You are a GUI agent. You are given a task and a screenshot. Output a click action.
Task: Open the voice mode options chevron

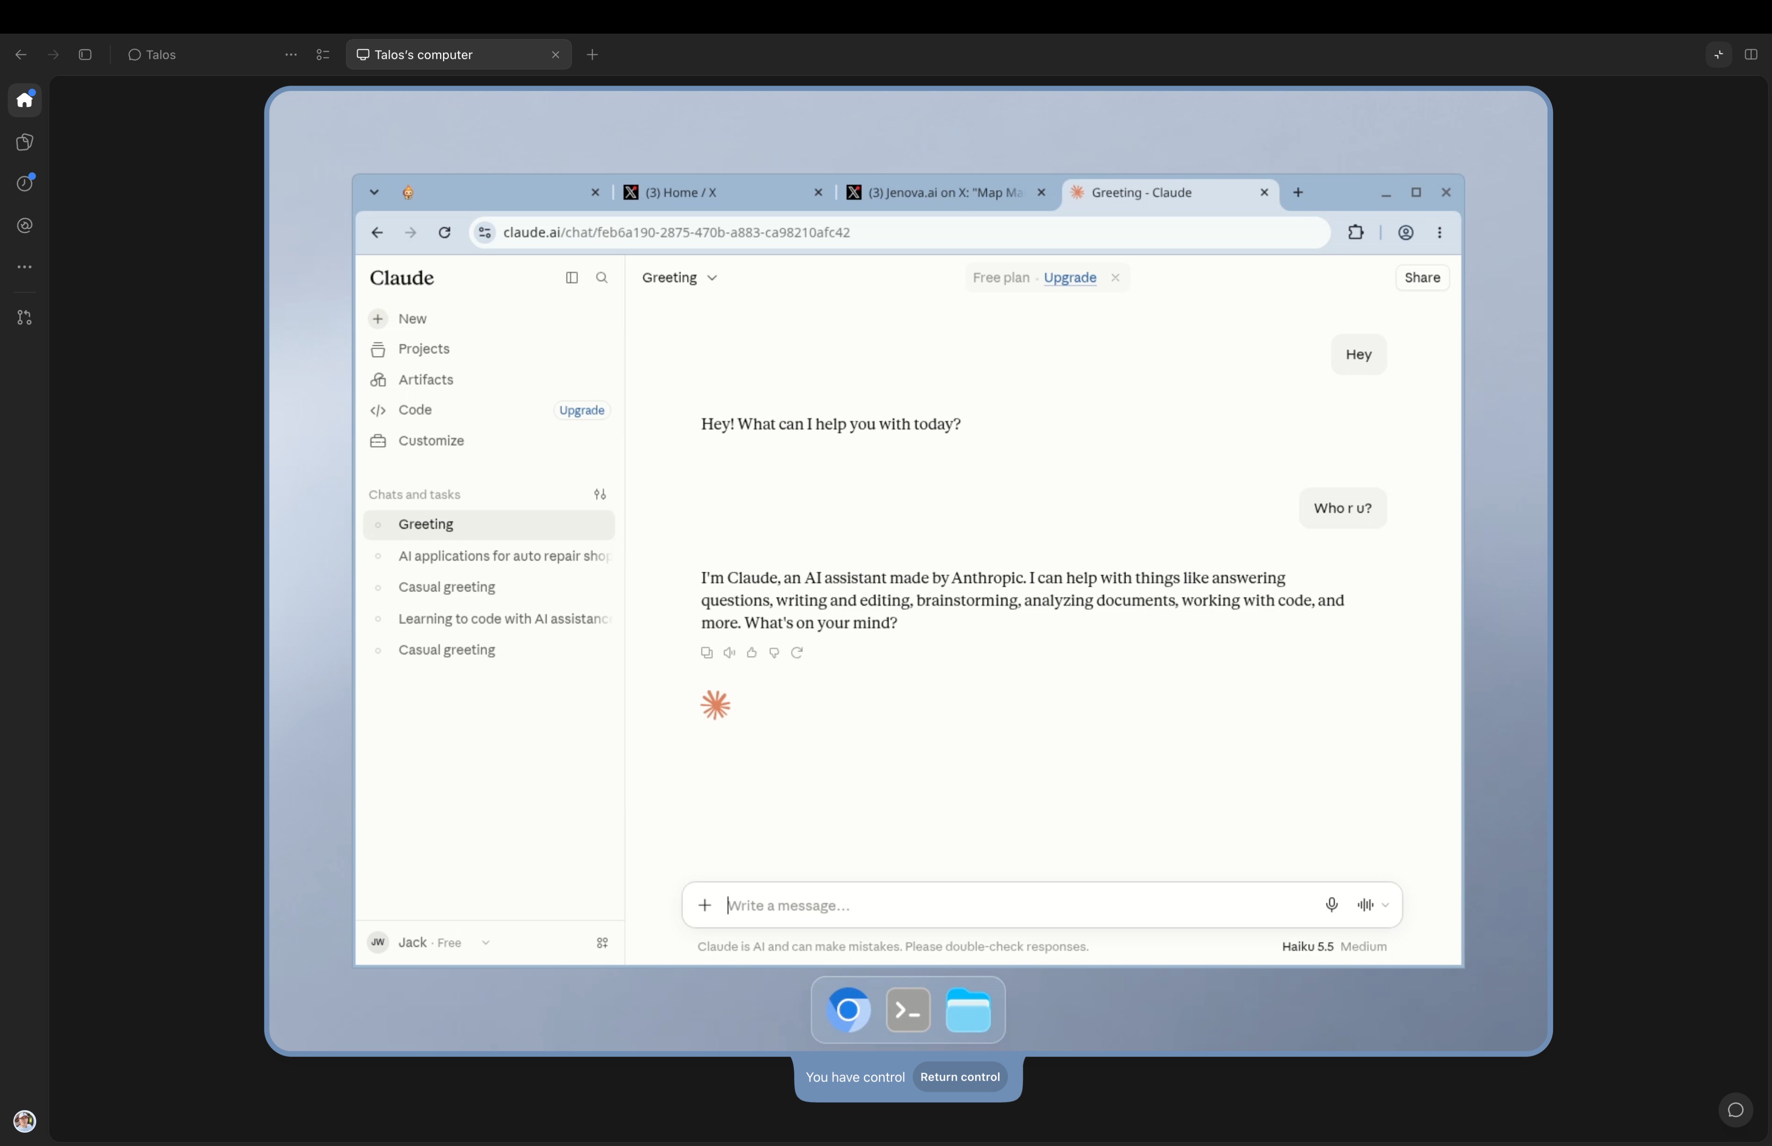[1385, 905]
